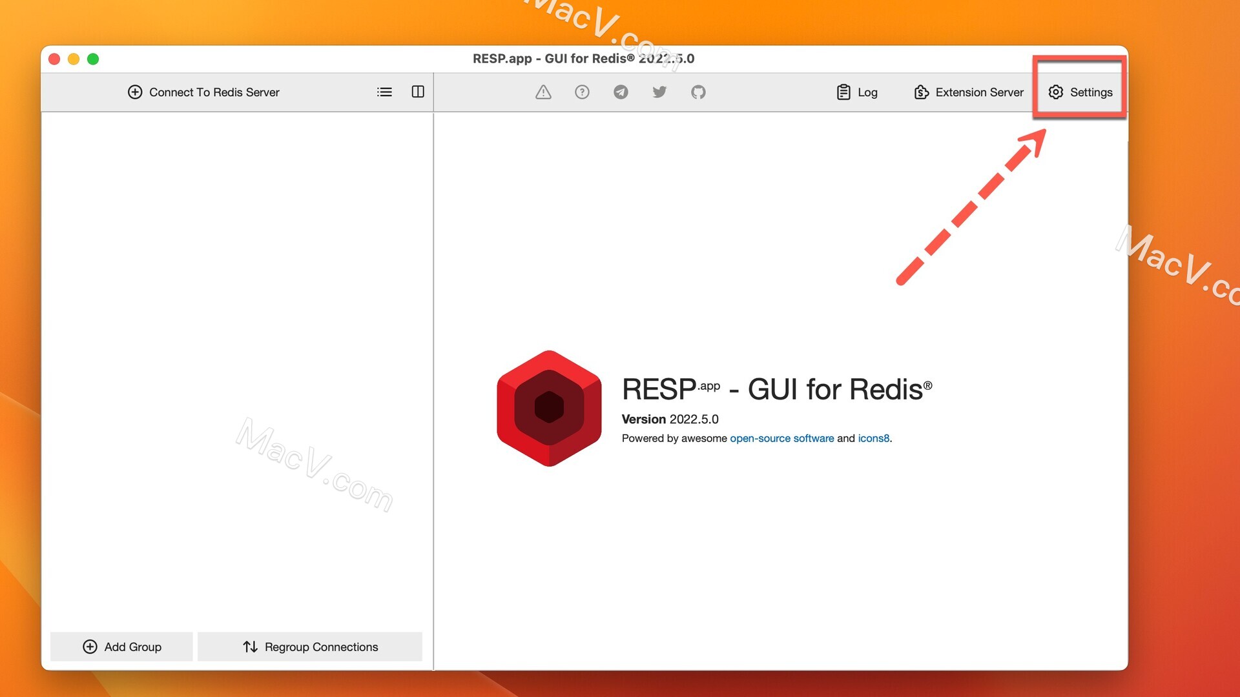The height and width of the screenshot is (697, 1240).
Task: Click the Help question mark icon
Action: pos(582,91)
